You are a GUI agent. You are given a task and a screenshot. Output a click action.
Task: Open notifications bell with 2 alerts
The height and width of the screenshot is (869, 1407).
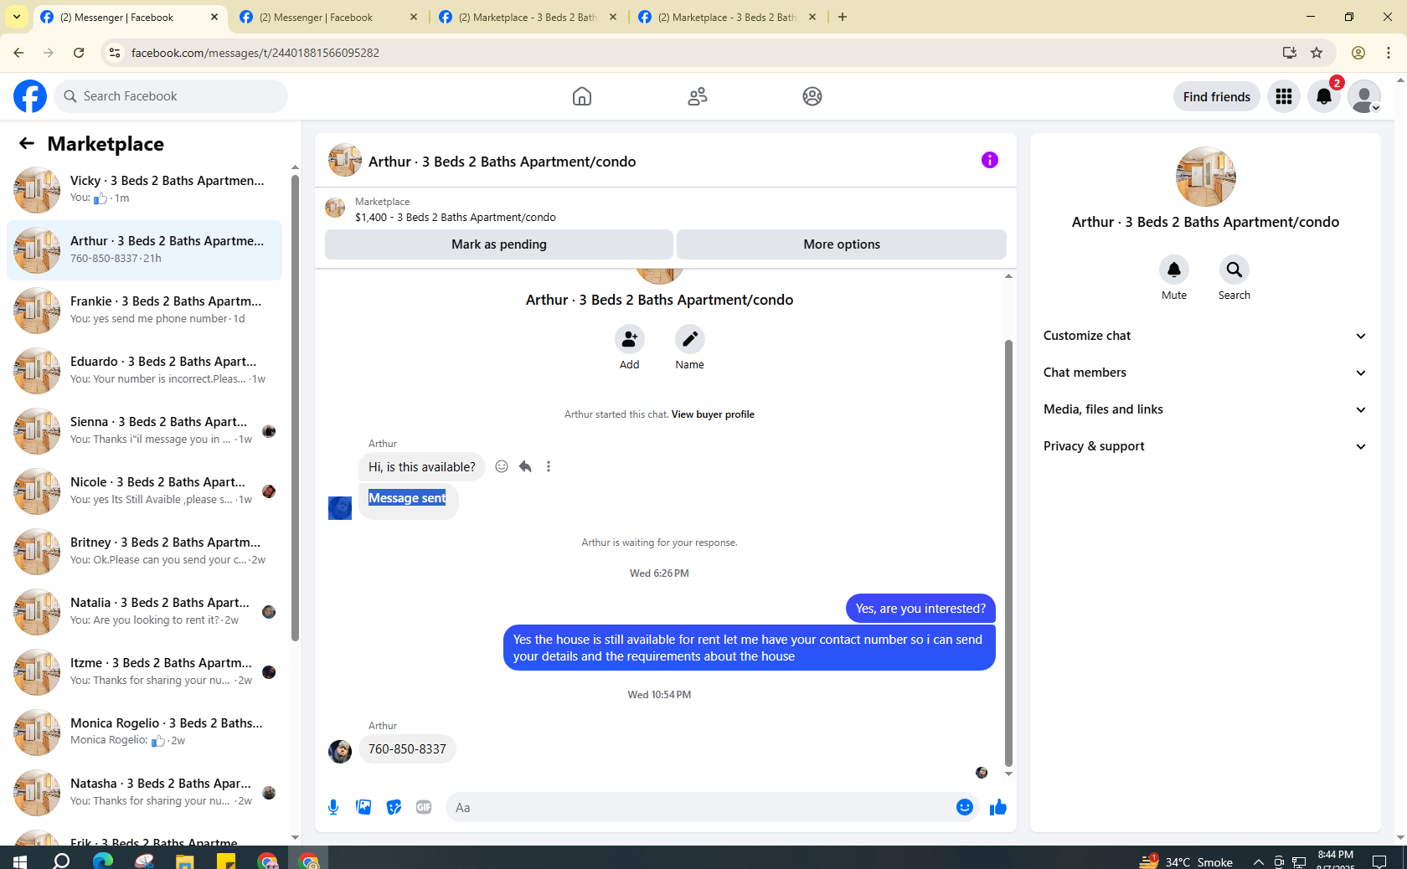(1324, 96)
